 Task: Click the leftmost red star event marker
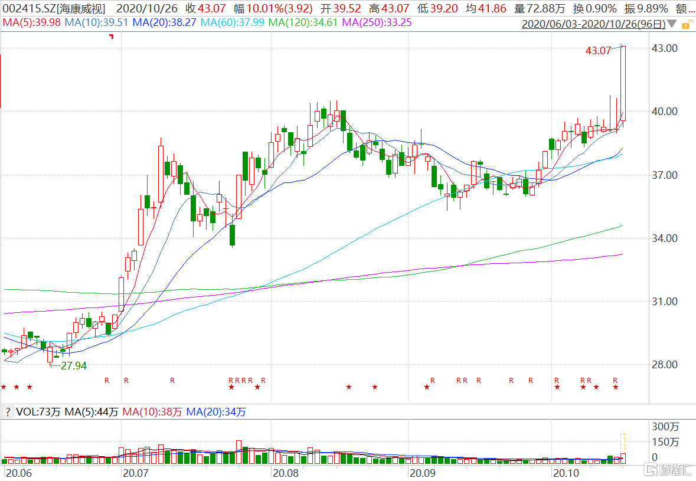tap(4, 387)
